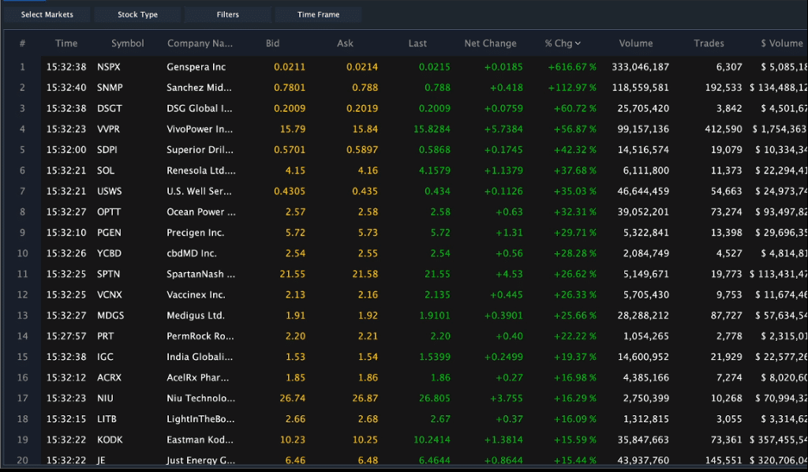Sort by the Time column header
Viewport: 808px width, 472px height.
[66, 43]
